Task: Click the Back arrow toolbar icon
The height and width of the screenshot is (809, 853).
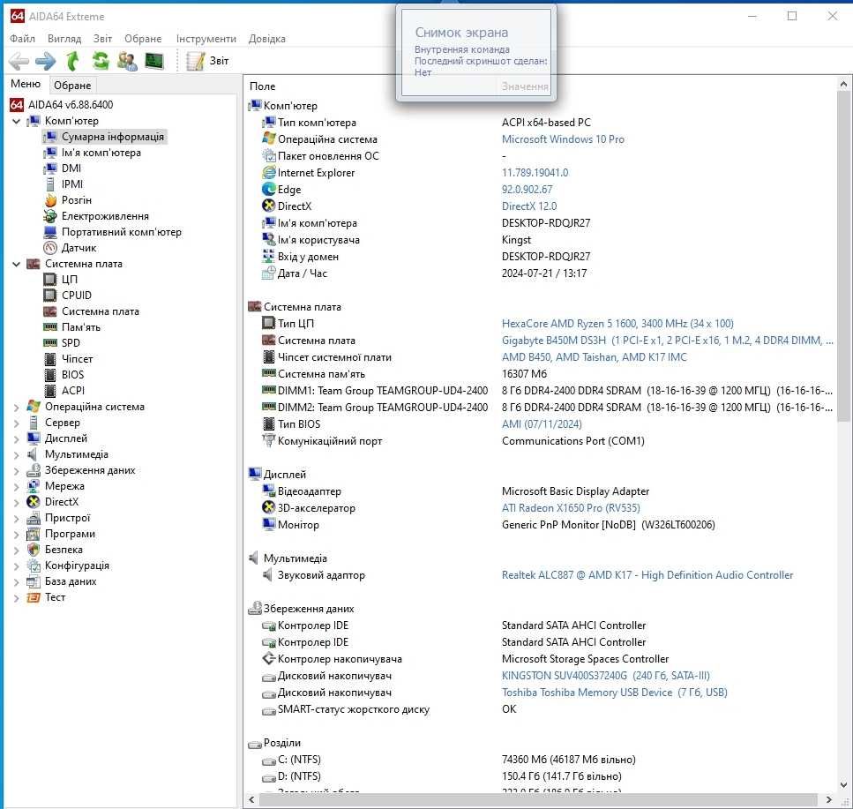Action: (x=19, y=61)
